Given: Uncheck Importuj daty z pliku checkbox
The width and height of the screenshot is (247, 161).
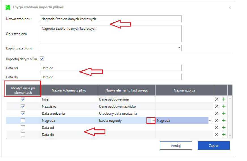Looking at the screenshot, I should [x=42, y=59].
